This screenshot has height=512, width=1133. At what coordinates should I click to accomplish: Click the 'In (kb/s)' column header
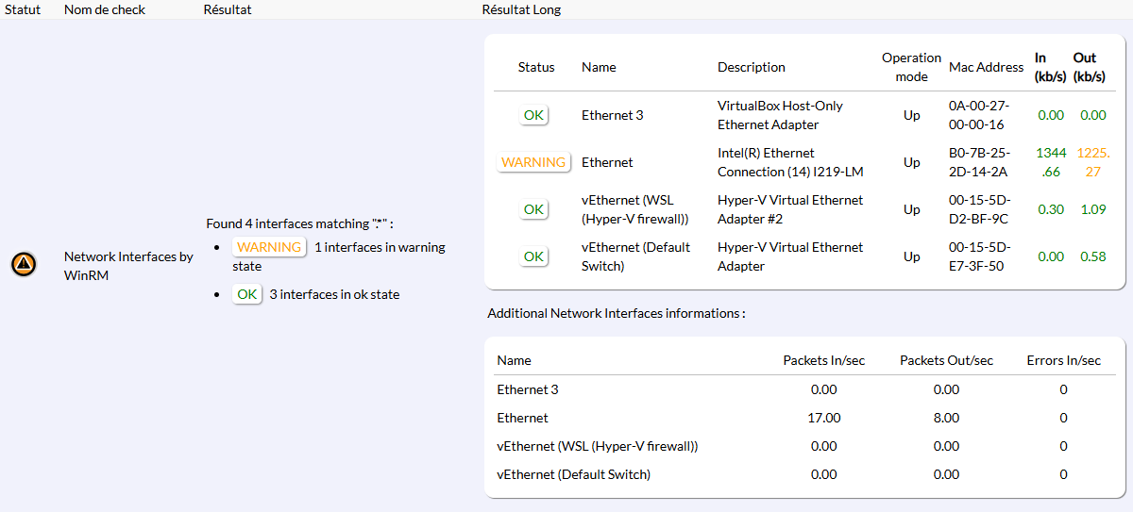click(x=1048, y=67)
